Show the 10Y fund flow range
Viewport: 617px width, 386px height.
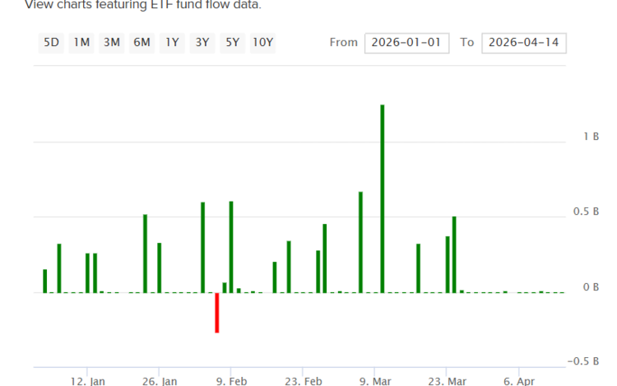point(263,43)
